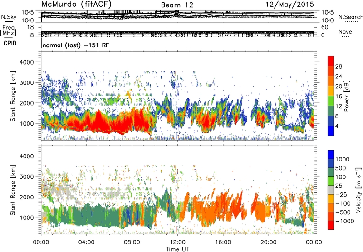
Task: Click the 20 label on Power colorbar
Action: pos(338,86)
